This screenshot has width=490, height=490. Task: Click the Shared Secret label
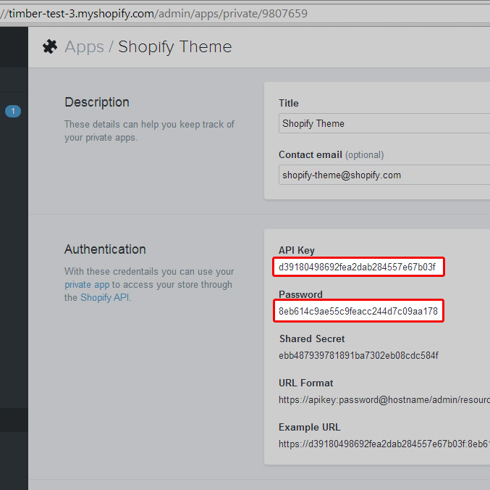click(312, 339)
